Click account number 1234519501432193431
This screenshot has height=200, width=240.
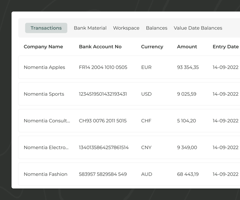click(103, 94)
